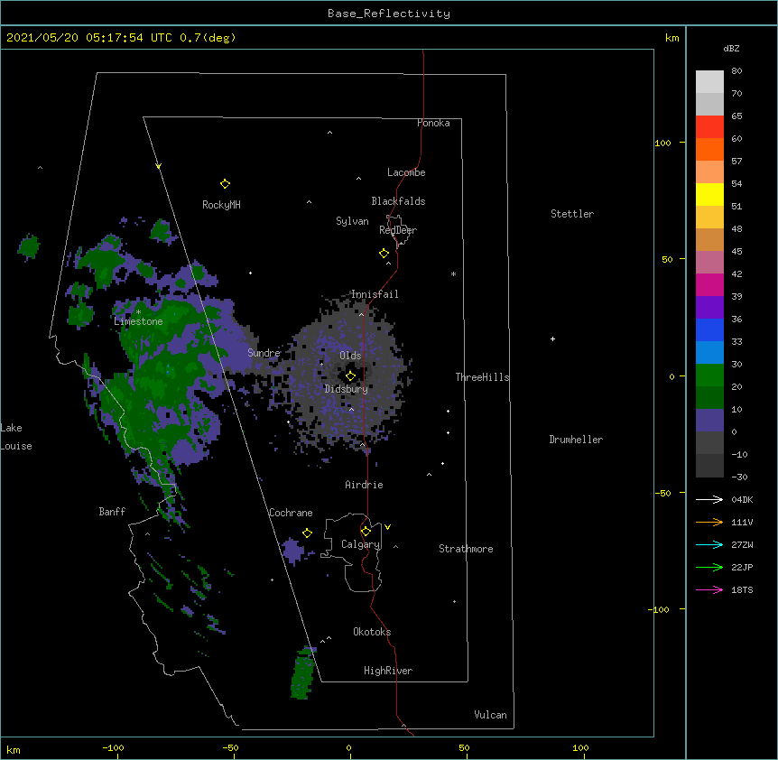Screen dimensions: 778x760
Task: Click the Strathmore town label
Action: point(466,549)
